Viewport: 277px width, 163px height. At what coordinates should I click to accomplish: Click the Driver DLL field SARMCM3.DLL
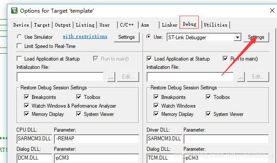[164, 139]
